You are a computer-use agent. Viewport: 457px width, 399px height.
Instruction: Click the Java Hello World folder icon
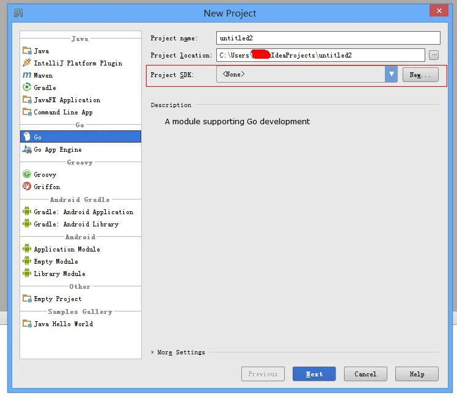tap(27, 323)
